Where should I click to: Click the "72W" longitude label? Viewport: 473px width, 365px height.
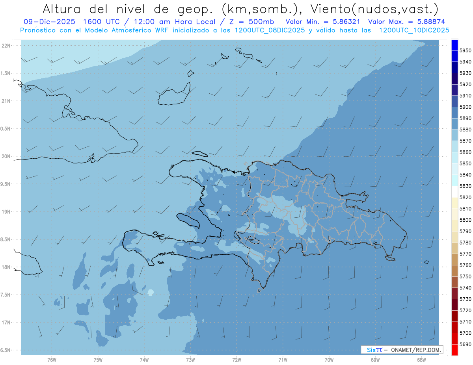(236, 360)
